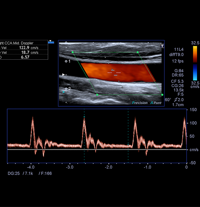Screen dimensions: 200x207
Task: Click the 2.0 gate size value
Action: coord(181,100)
